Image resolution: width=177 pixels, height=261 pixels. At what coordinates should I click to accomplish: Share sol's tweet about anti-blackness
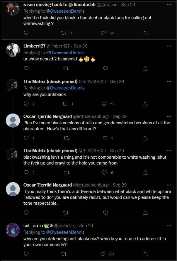(145, 254)
